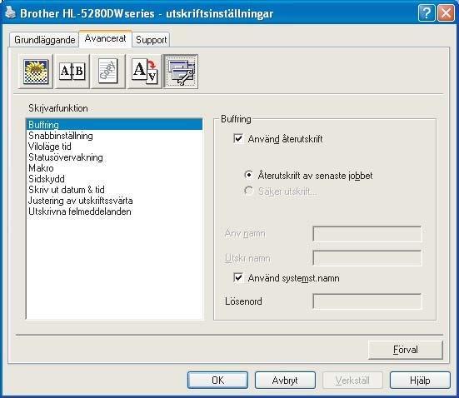Image resolution: width=459 pixels, height=398 pixels.
Task: Restore defaults with Förval button
Action: click(406, 350)
